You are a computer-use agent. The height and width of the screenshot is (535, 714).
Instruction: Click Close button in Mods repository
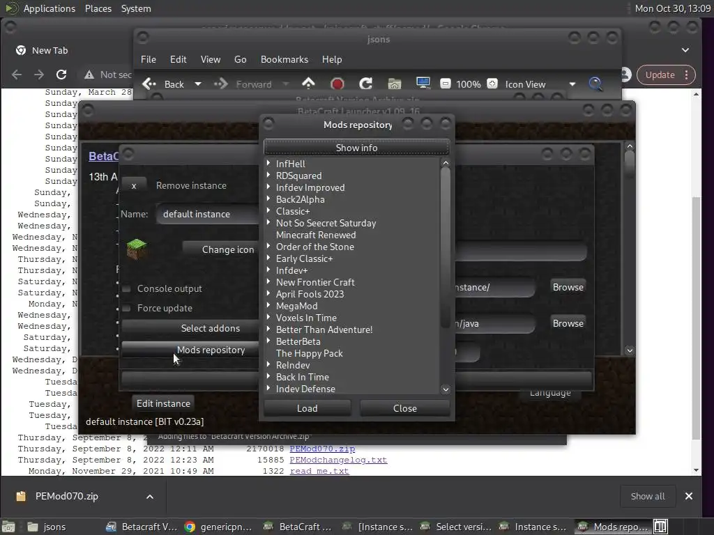point(405,408)
